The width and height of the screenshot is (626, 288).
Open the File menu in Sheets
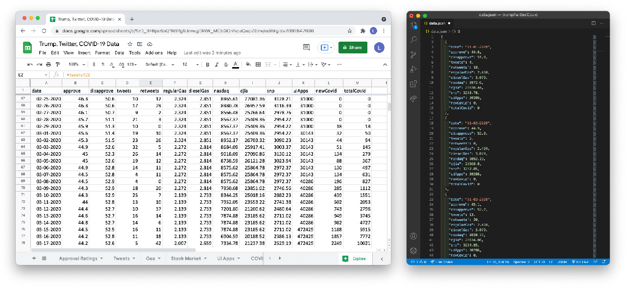[43, 53]
